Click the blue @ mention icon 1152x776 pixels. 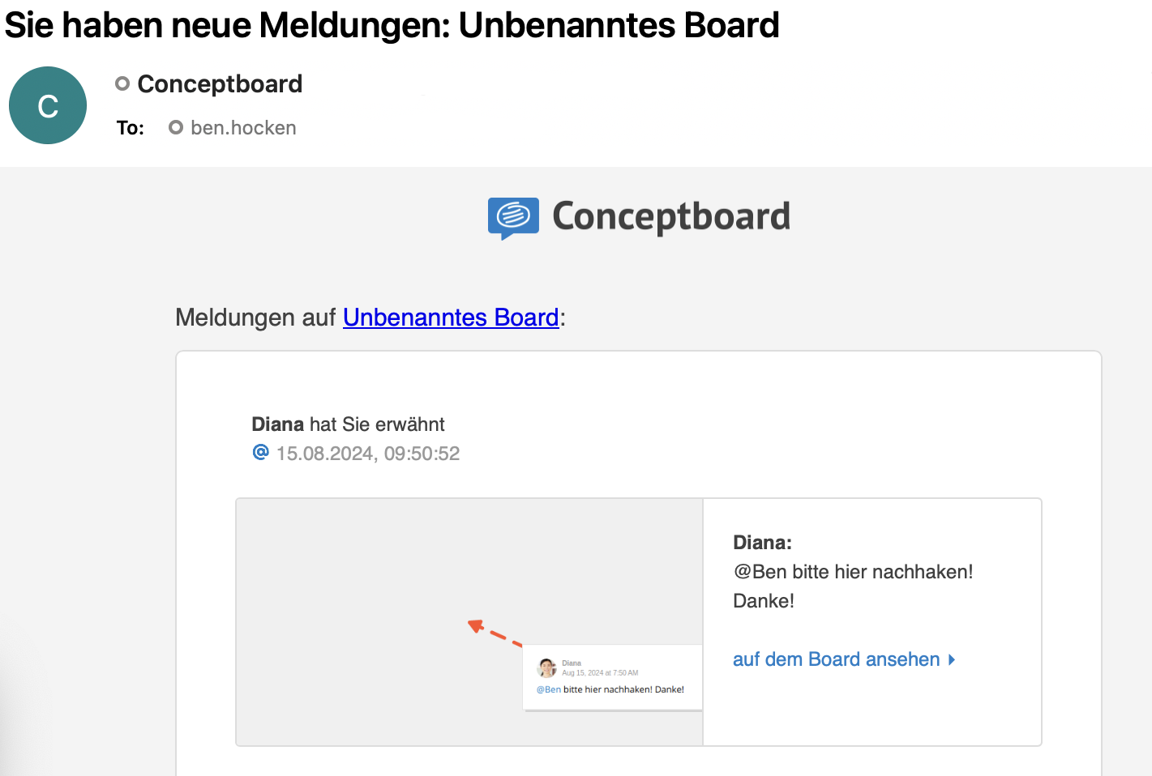tap(260, 452)
